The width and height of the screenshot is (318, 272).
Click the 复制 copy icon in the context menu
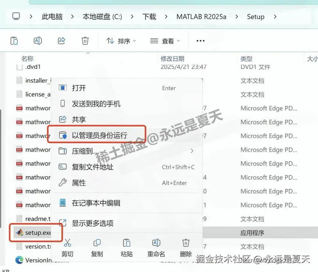click(97, 242)
